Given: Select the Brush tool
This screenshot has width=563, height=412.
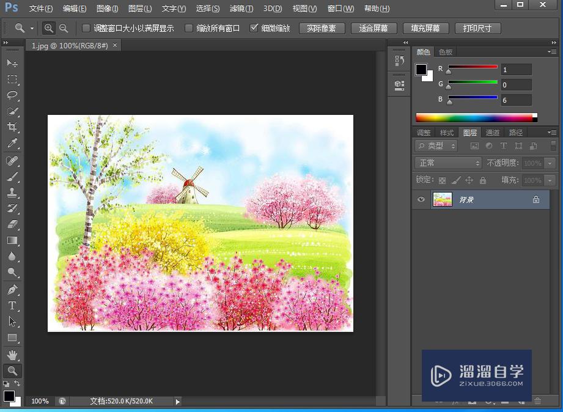Looking at the screenshot, I should click(12, 177).
